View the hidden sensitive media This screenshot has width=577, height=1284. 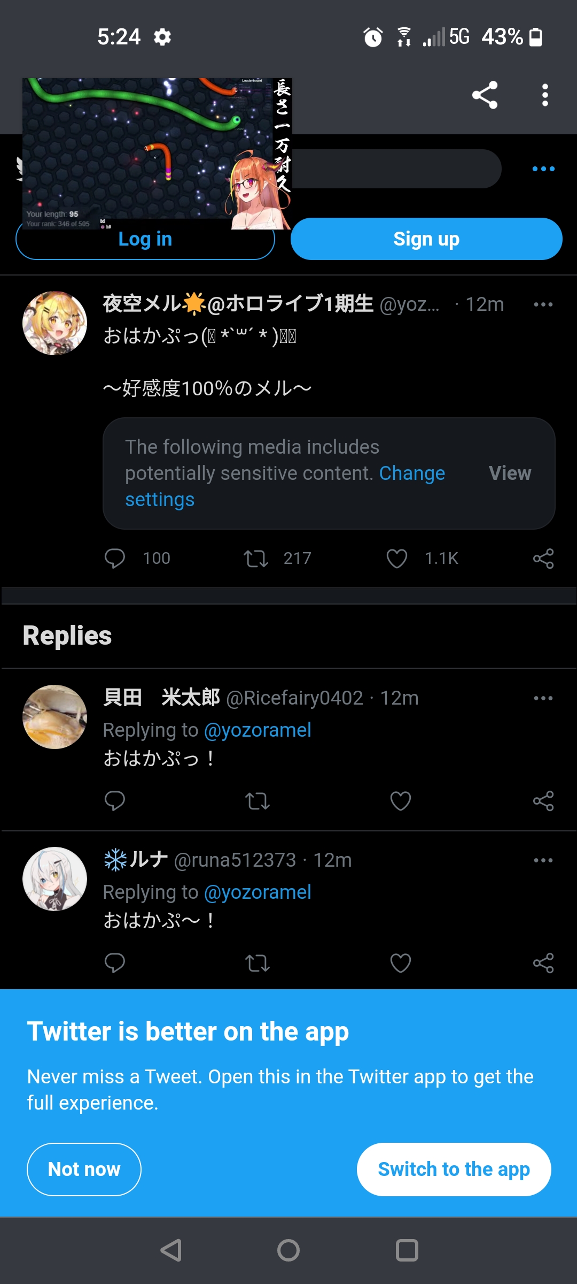510,473
